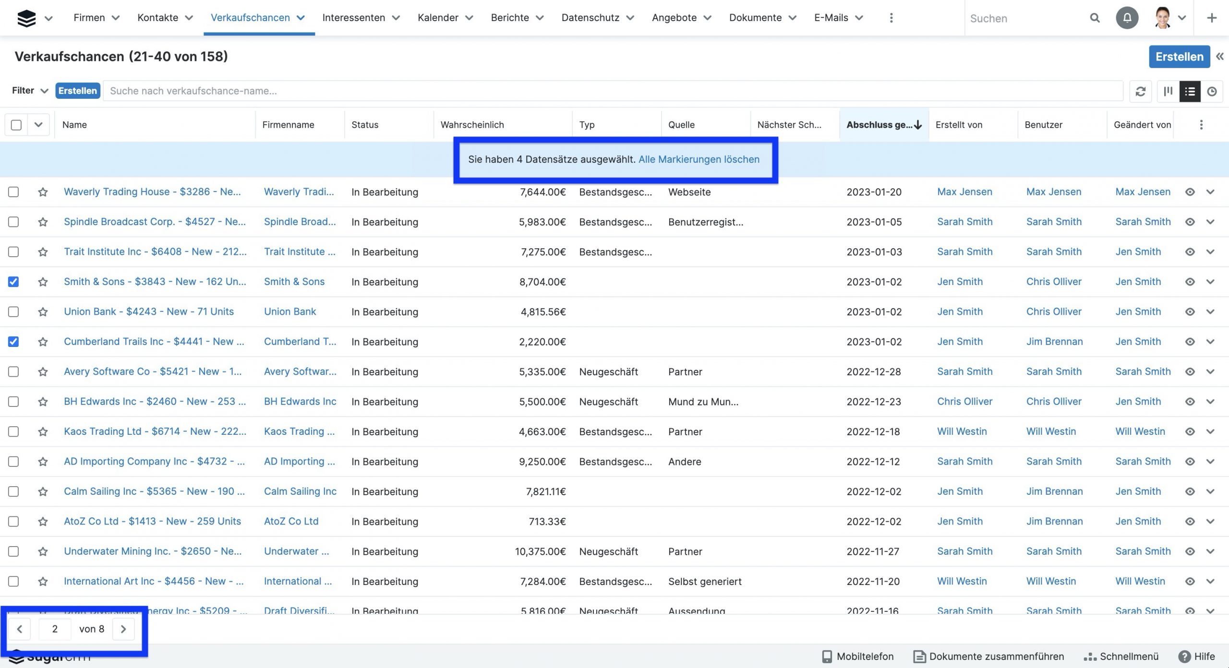Screen dimensions: 1229x668
Task: Click the user avatar picture
Action: click(1162, 18)
